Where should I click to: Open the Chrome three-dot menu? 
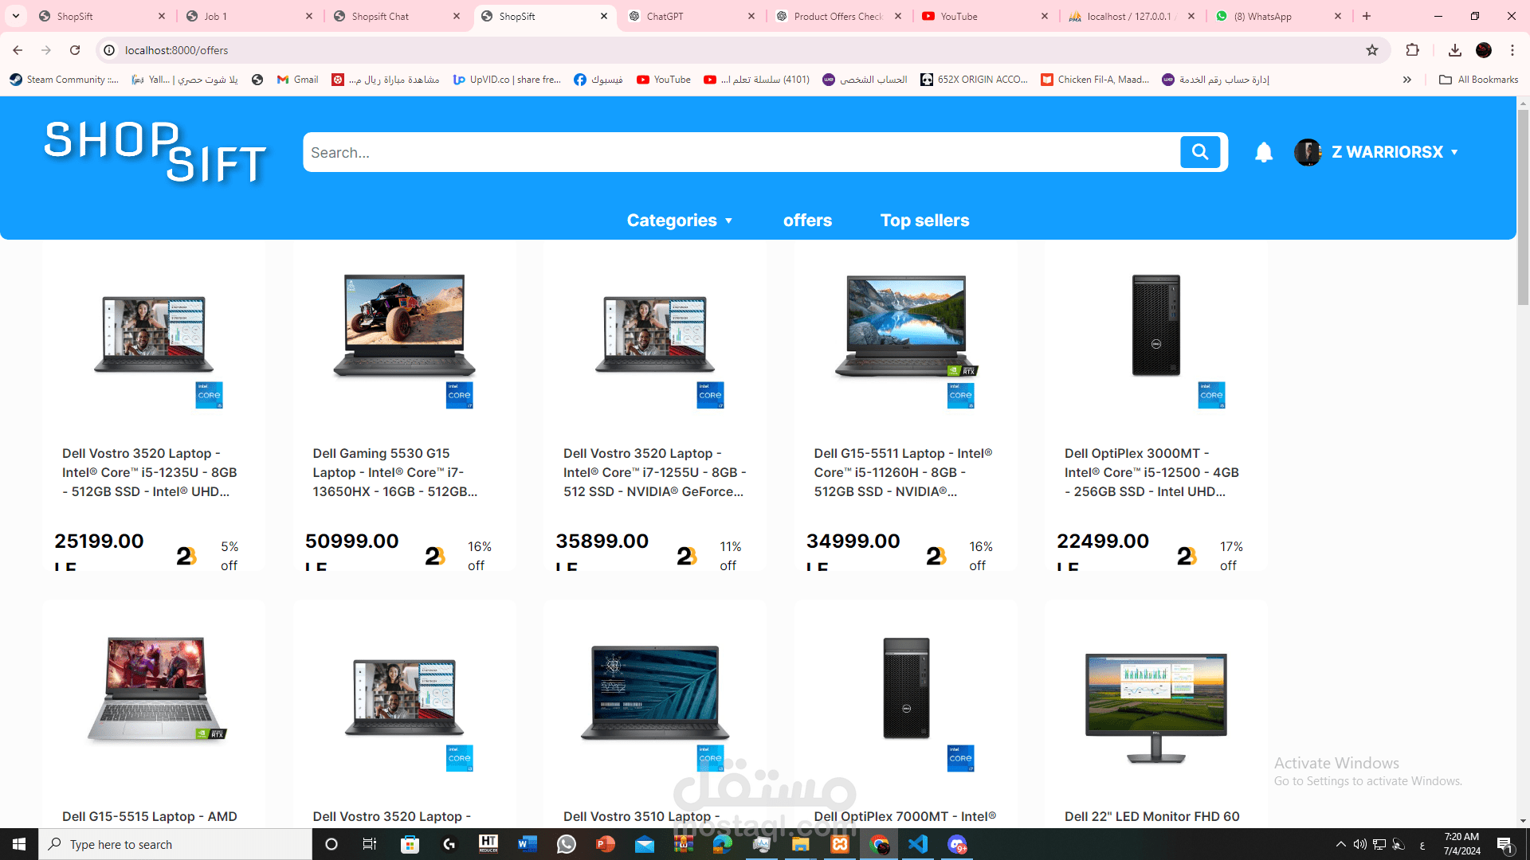coord(1512,50)
